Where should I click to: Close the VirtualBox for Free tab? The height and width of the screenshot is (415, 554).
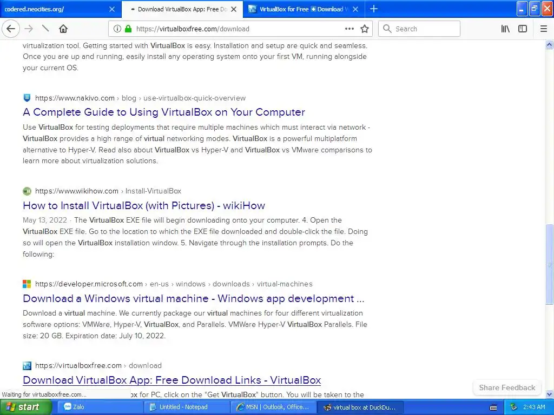point(355,9)
